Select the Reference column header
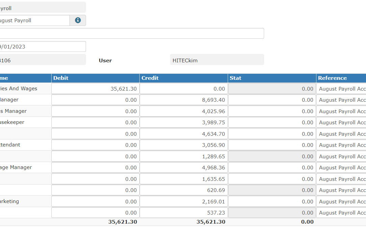The width and height of the screenshot is (366, 228). [341, 78]
